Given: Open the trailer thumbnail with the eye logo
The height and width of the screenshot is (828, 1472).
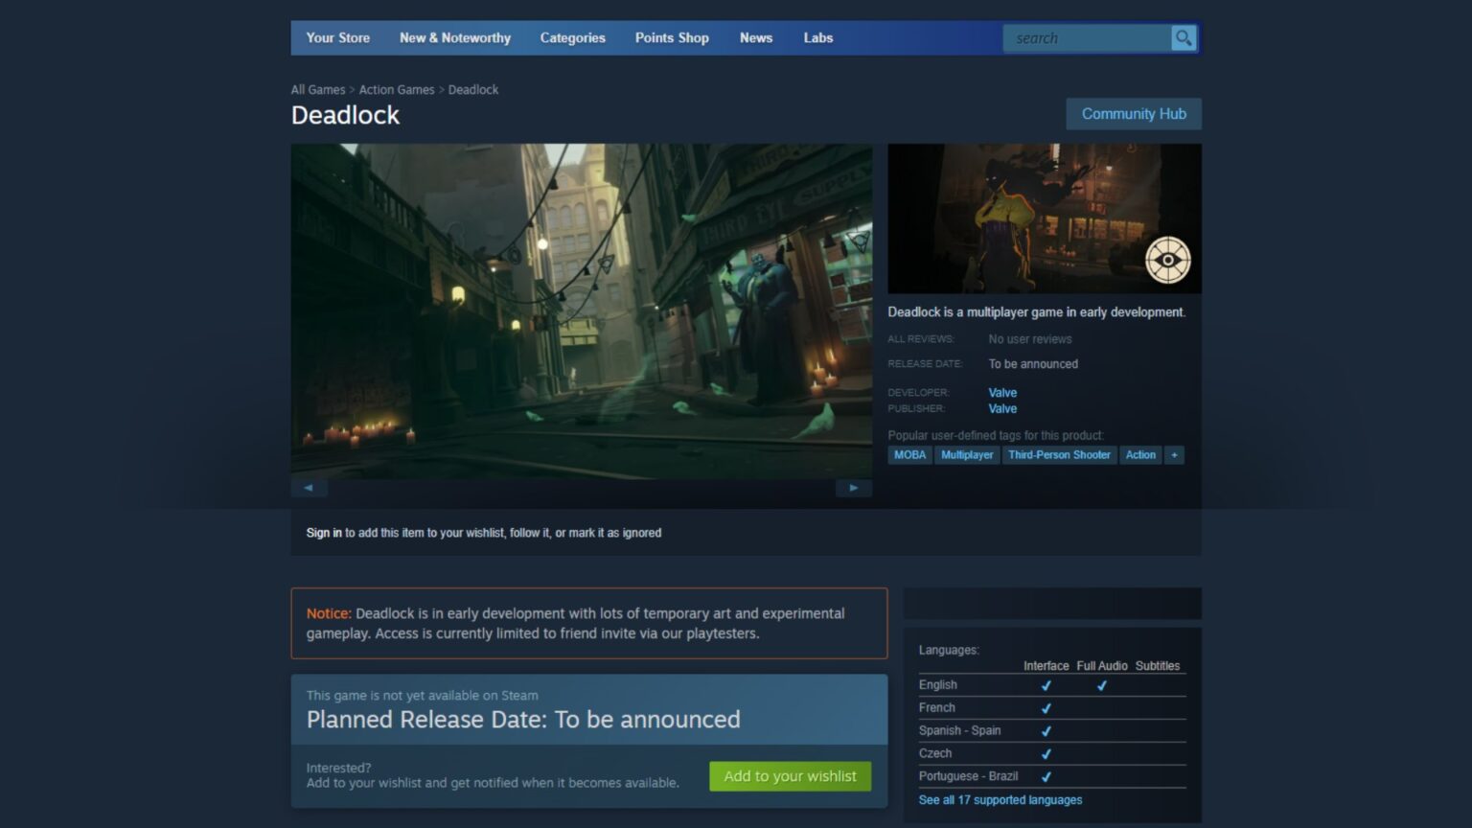Looking at the screenshot, I should 1044,218.
